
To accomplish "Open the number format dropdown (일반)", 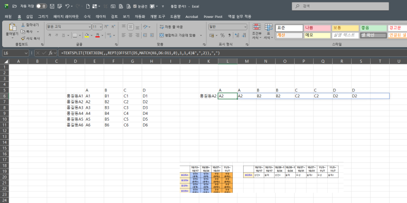I will [245, 27].
